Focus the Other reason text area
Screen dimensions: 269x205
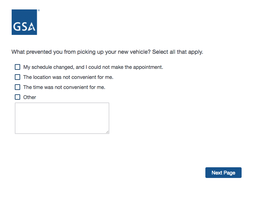tap(62, 118)
